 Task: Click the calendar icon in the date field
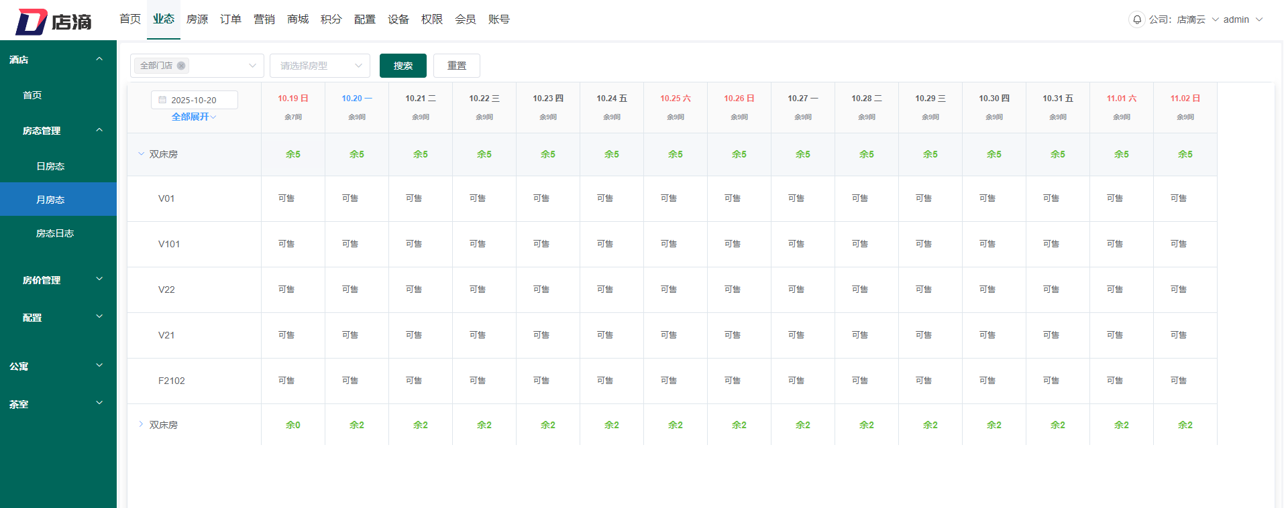click(x=162, y=100)
